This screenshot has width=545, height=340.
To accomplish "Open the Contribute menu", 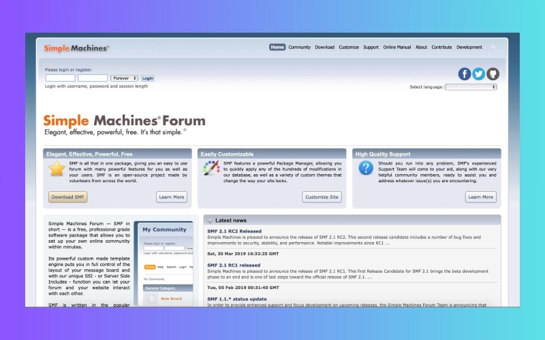I will pos(441,47).
